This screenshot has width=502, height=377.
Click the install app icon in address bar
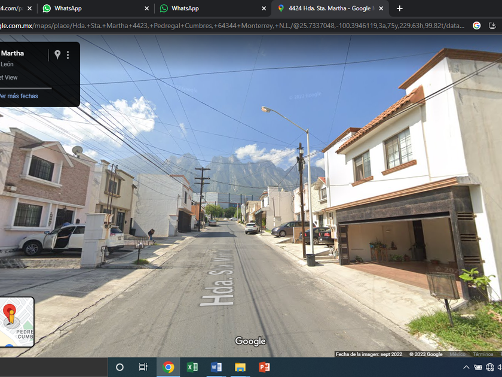tap(492, 26)
